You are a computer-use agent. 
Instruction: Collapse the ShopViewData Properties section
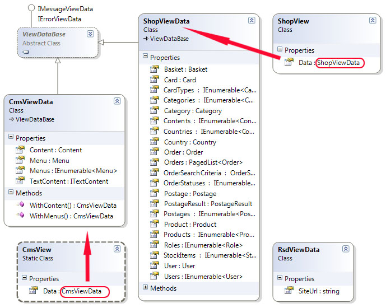pos(146,57)
